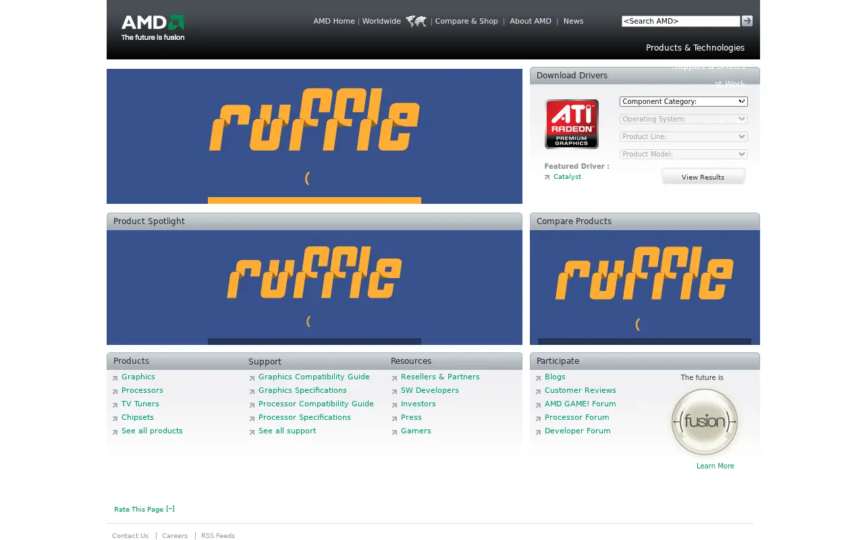Image resolution: width=864 pixels, height=540 pixels.
Task: Open the Catalyst featured driver link
Action: [x=567, y=177]
